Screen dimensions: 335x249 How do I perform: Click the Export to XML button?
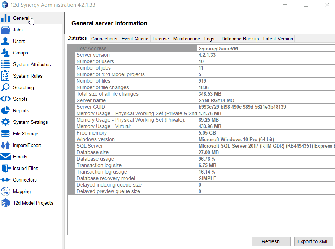(x=313, y=241)
